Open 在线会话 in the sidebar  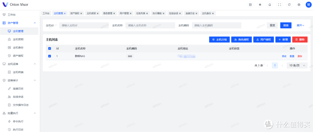[19, 97]
